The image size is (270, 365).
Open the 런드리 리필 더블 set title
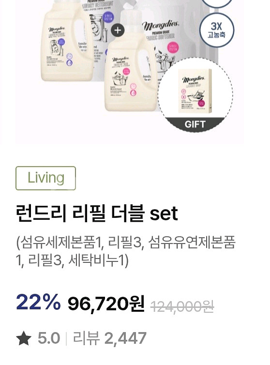click(97, 213)
